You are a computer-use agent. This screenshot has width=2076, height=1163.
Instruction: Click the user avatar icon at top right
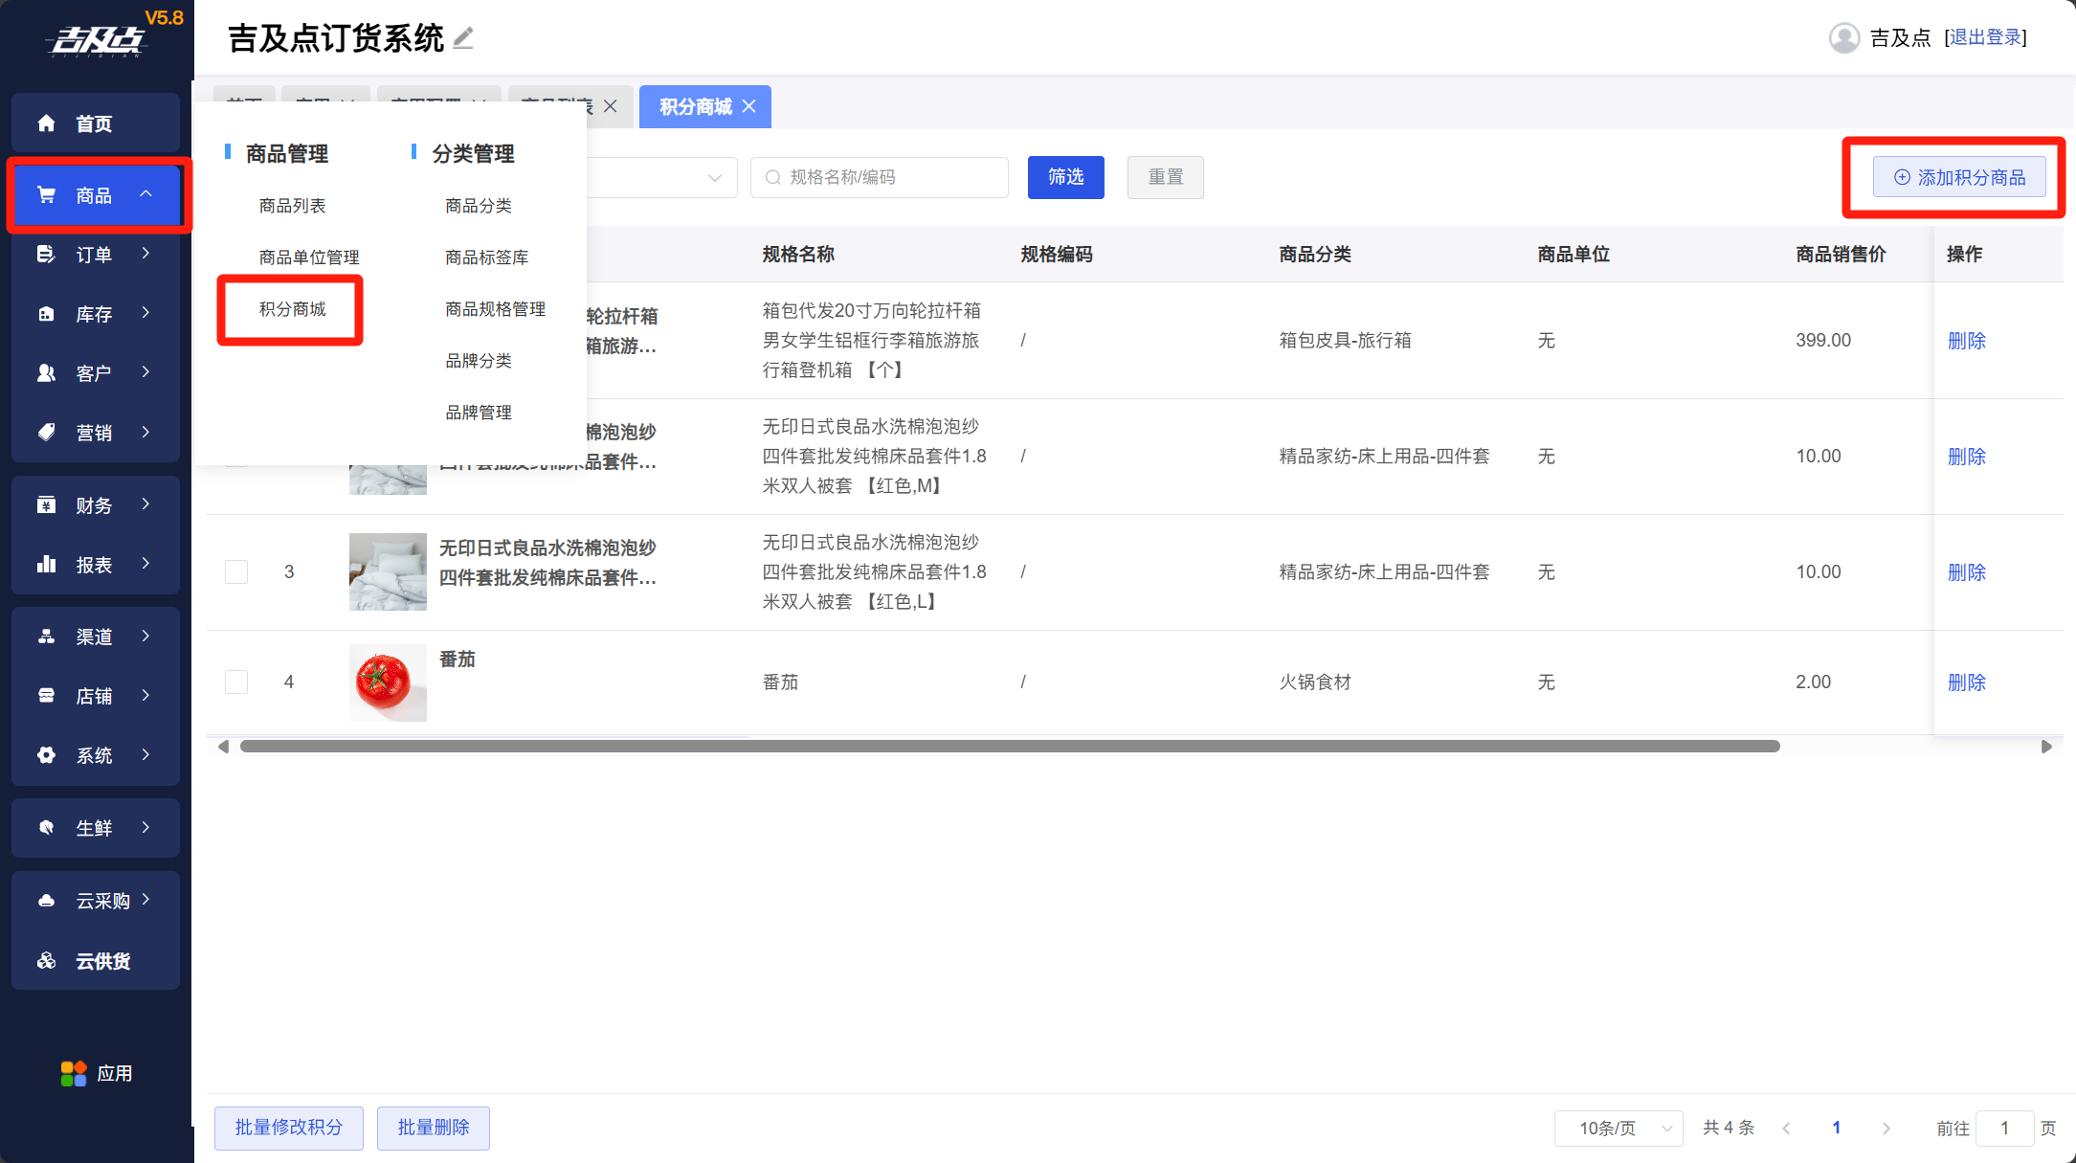[1843, 38]
